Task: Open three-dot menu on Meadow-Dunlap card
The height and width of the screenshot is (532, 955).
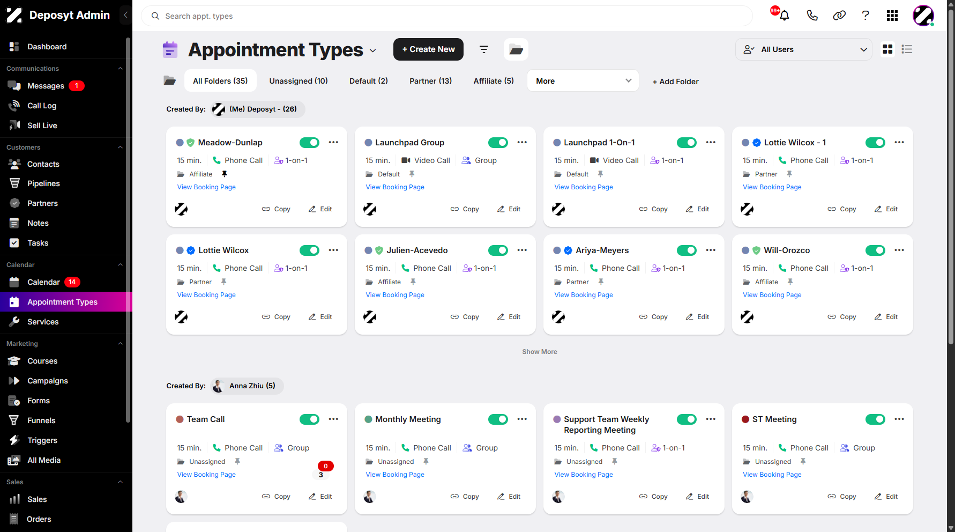Action: coord(333,142)
